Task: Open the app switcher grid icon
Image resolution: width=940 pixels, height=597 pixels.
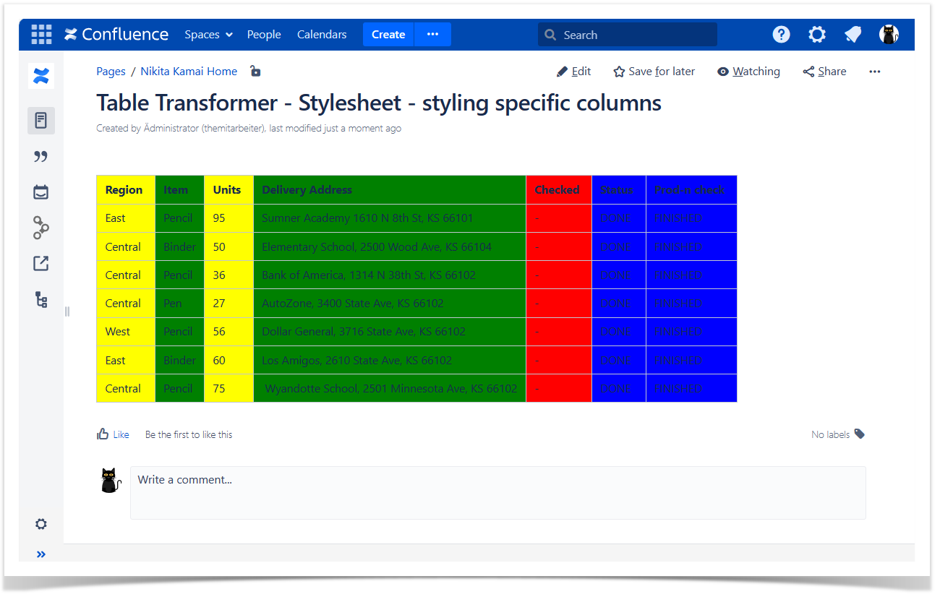Action: 41,35
